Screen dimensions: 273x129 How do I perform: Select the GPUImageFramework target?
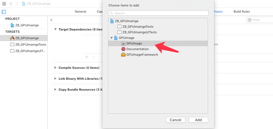pyautogui.click(x=158, y=55)
